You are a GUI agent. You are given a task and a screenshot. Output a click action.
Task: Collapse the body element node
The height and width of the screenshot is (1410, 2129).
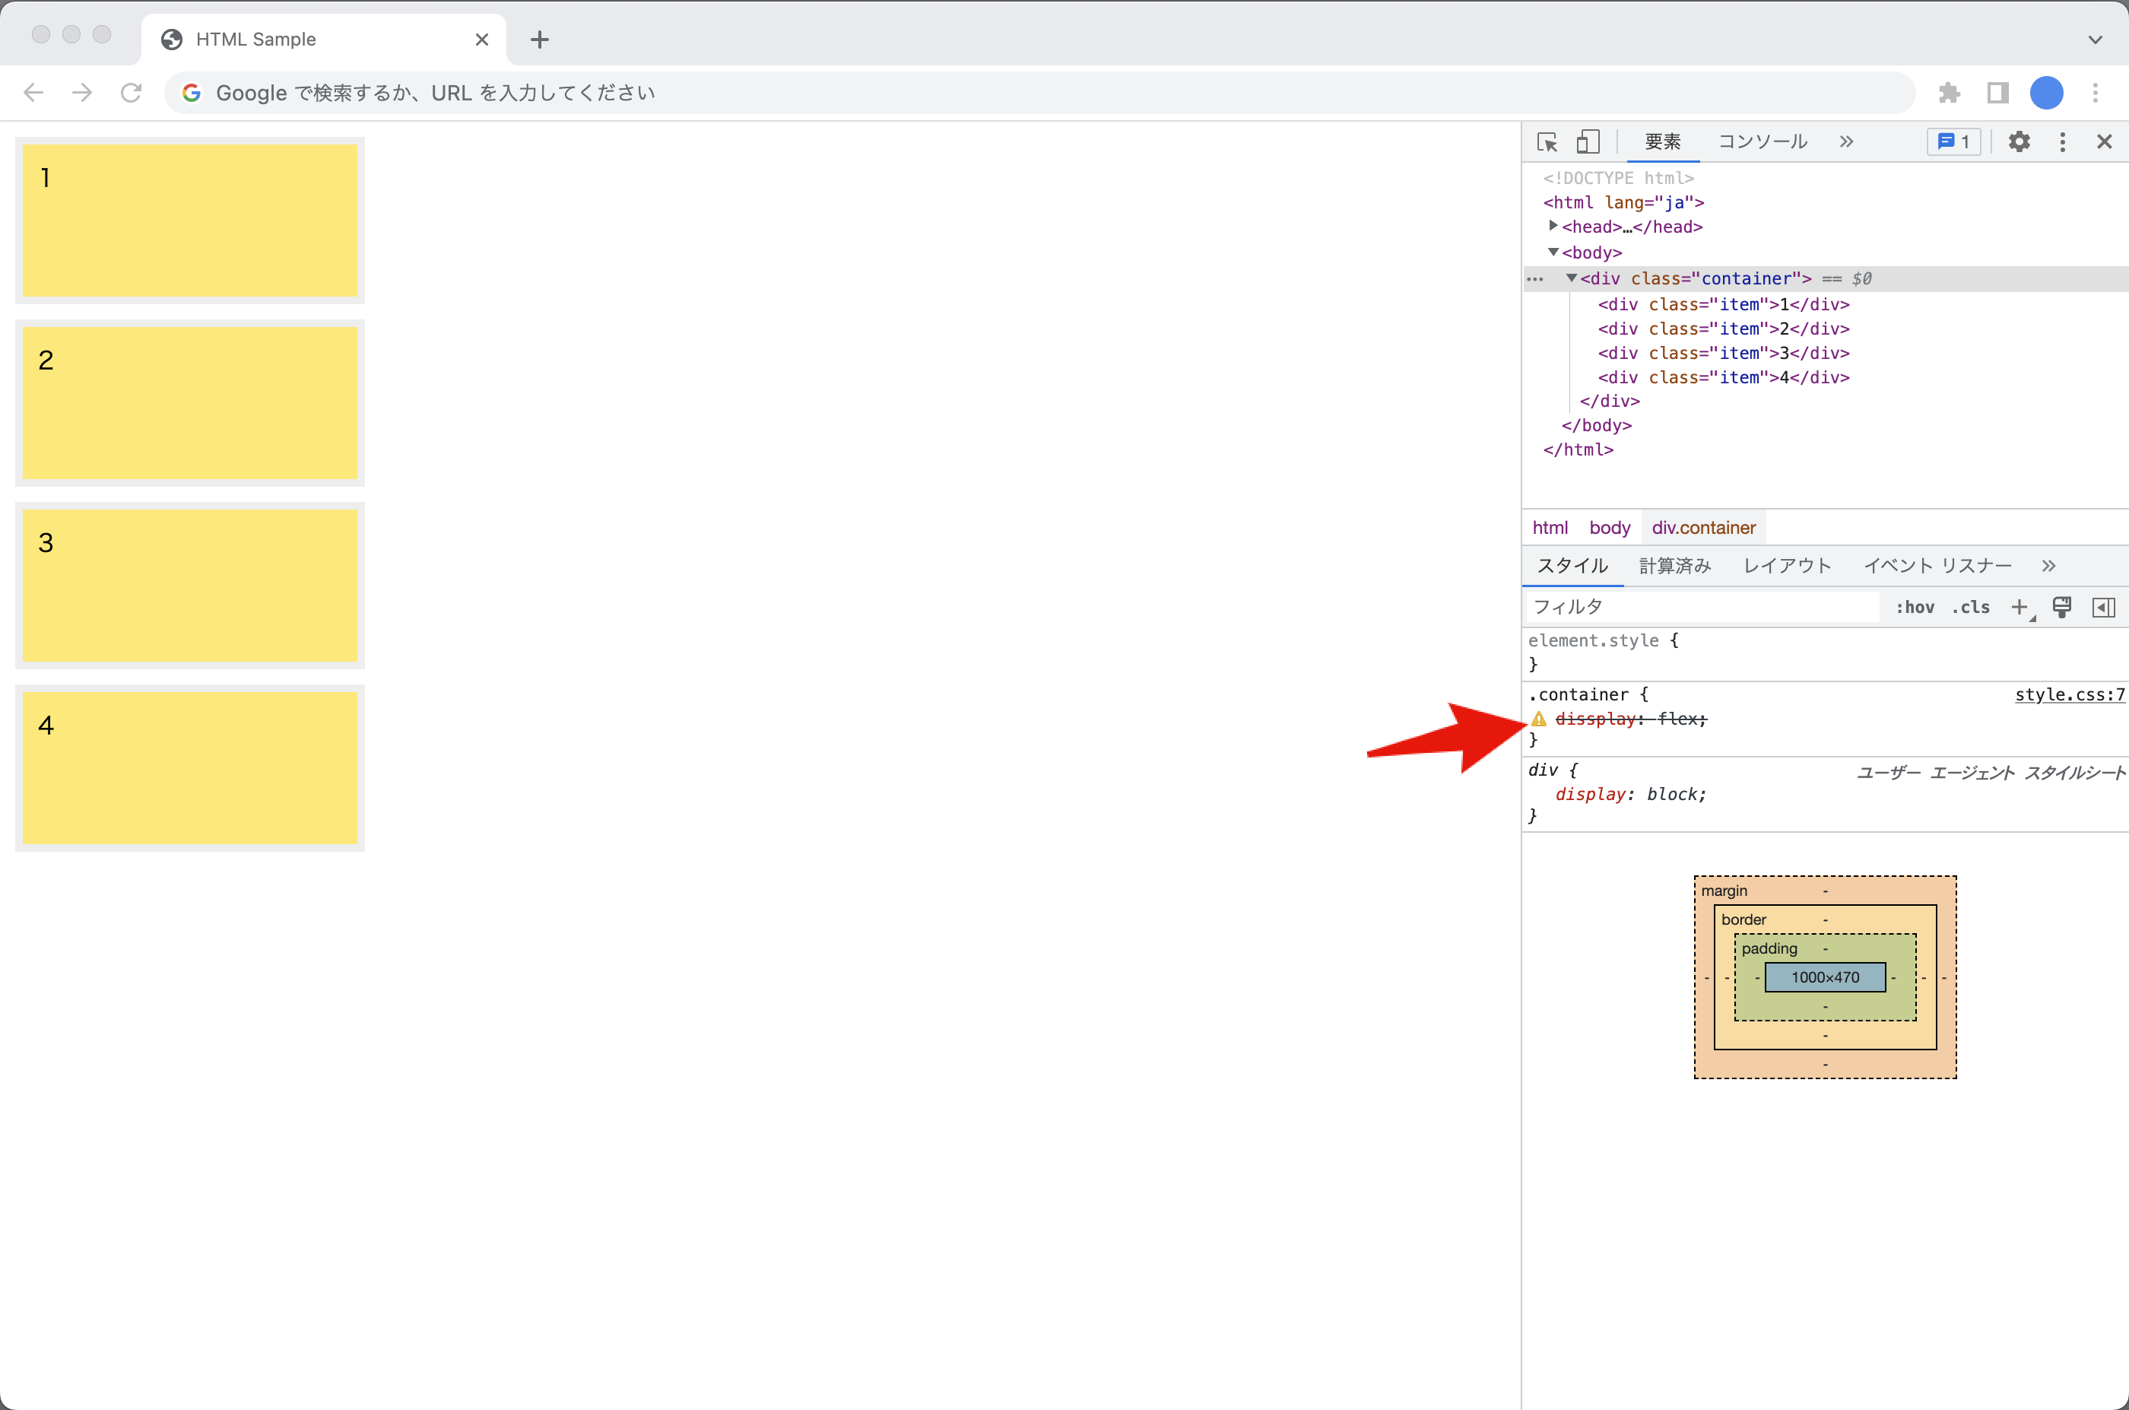click(x=1553, y=252)
